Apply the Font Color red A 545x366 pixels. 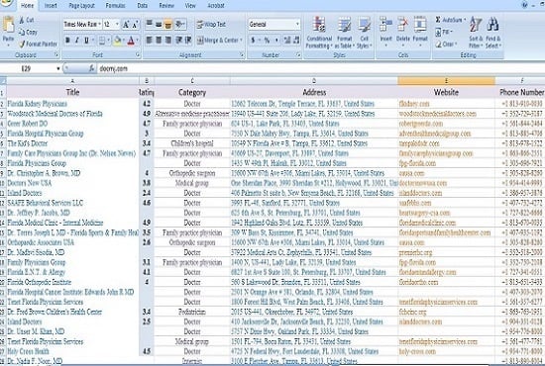(131, 41)
